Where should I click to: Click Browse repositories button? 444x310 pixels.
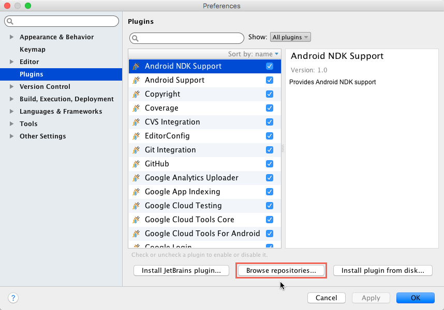[x=281, y=270]
